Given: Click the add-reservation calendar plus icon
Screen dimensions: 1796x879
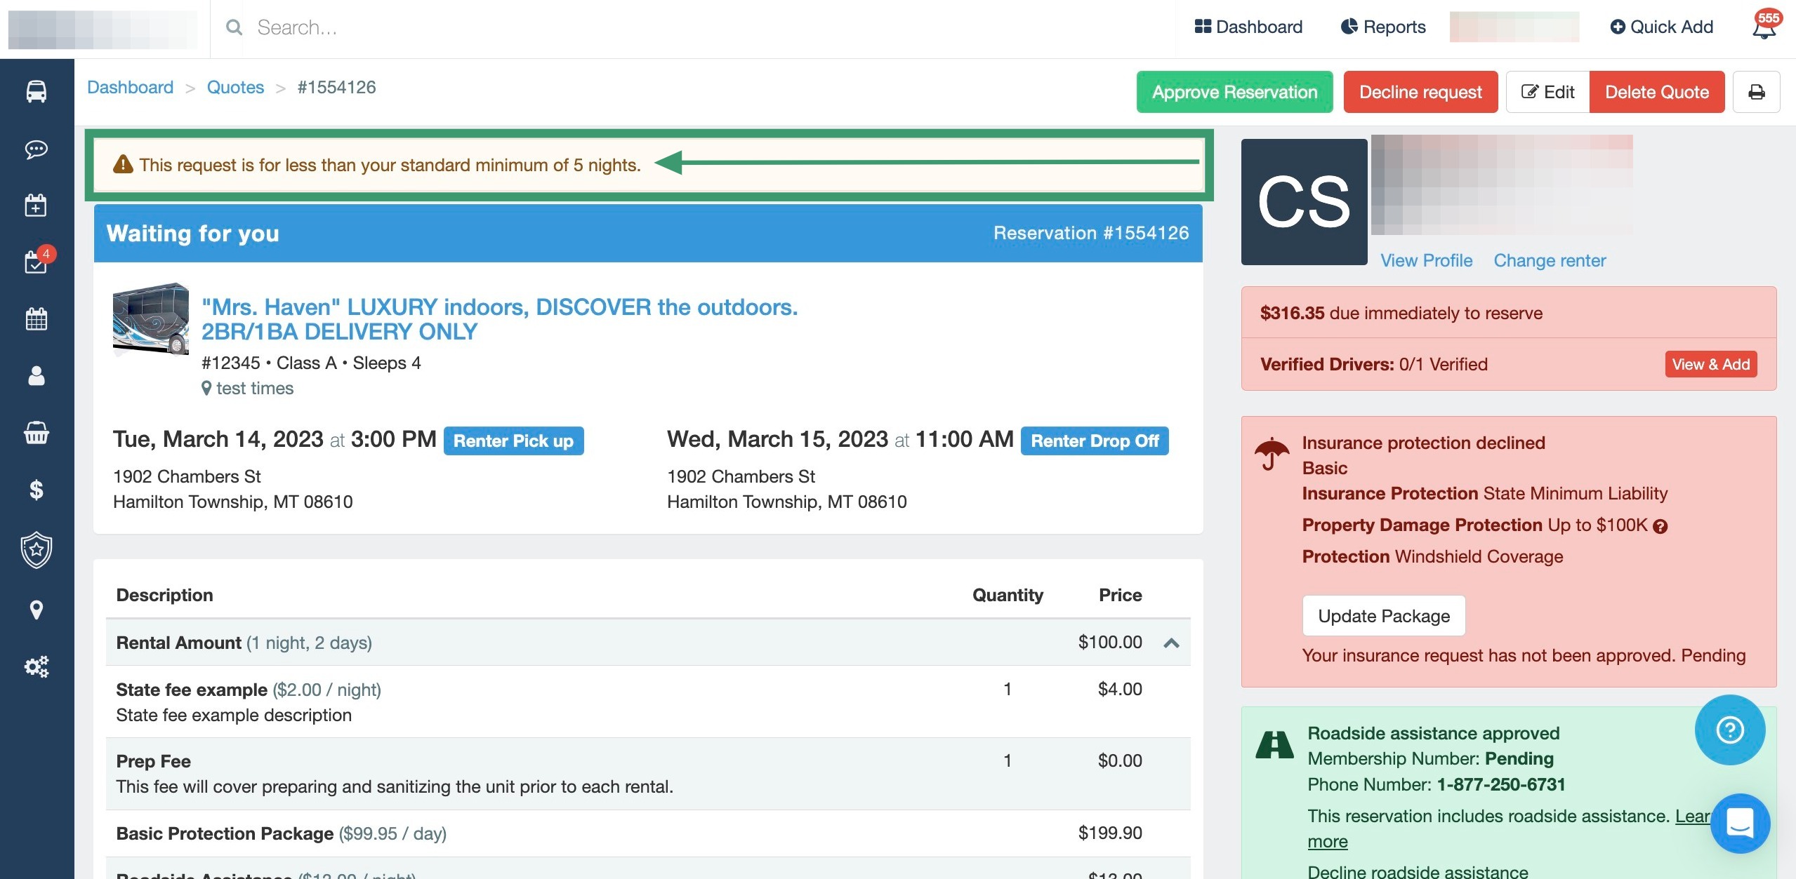Looking at the screenshot, I should point(37,206).
